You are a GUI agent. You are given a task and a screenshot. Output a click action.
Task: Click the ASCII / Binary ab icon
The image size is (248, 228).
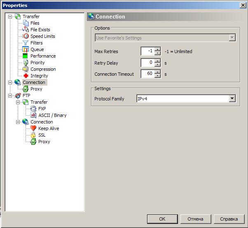point(33,115)
